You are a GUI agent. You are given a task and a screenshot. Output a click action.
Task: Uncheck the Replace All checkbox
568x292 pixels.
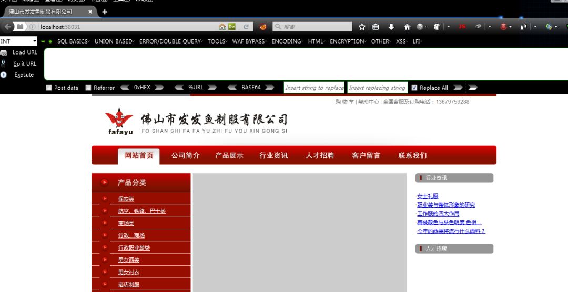tap(414, 88)
